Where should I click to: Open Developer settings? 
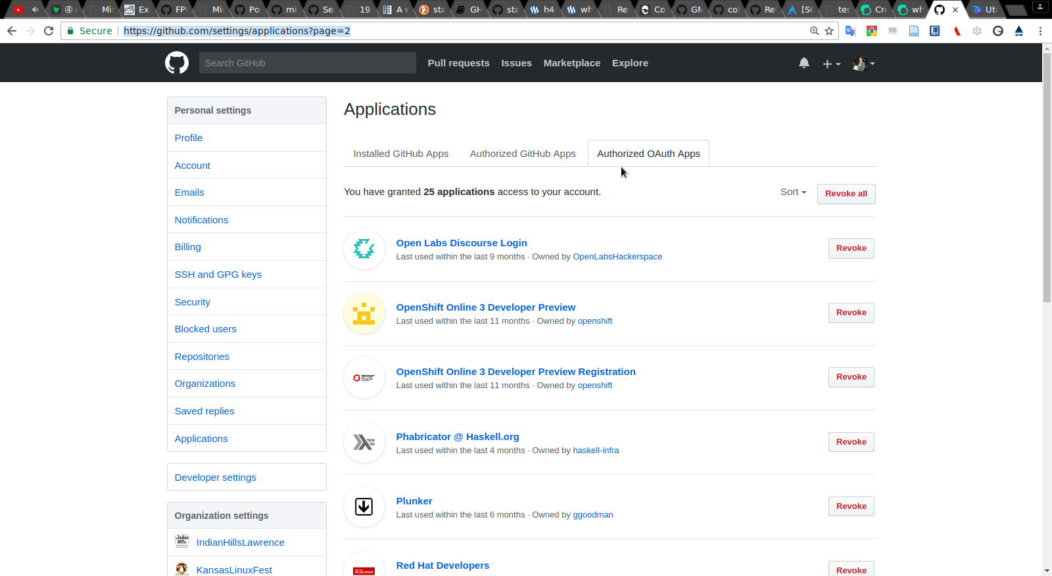pos(247,477)
